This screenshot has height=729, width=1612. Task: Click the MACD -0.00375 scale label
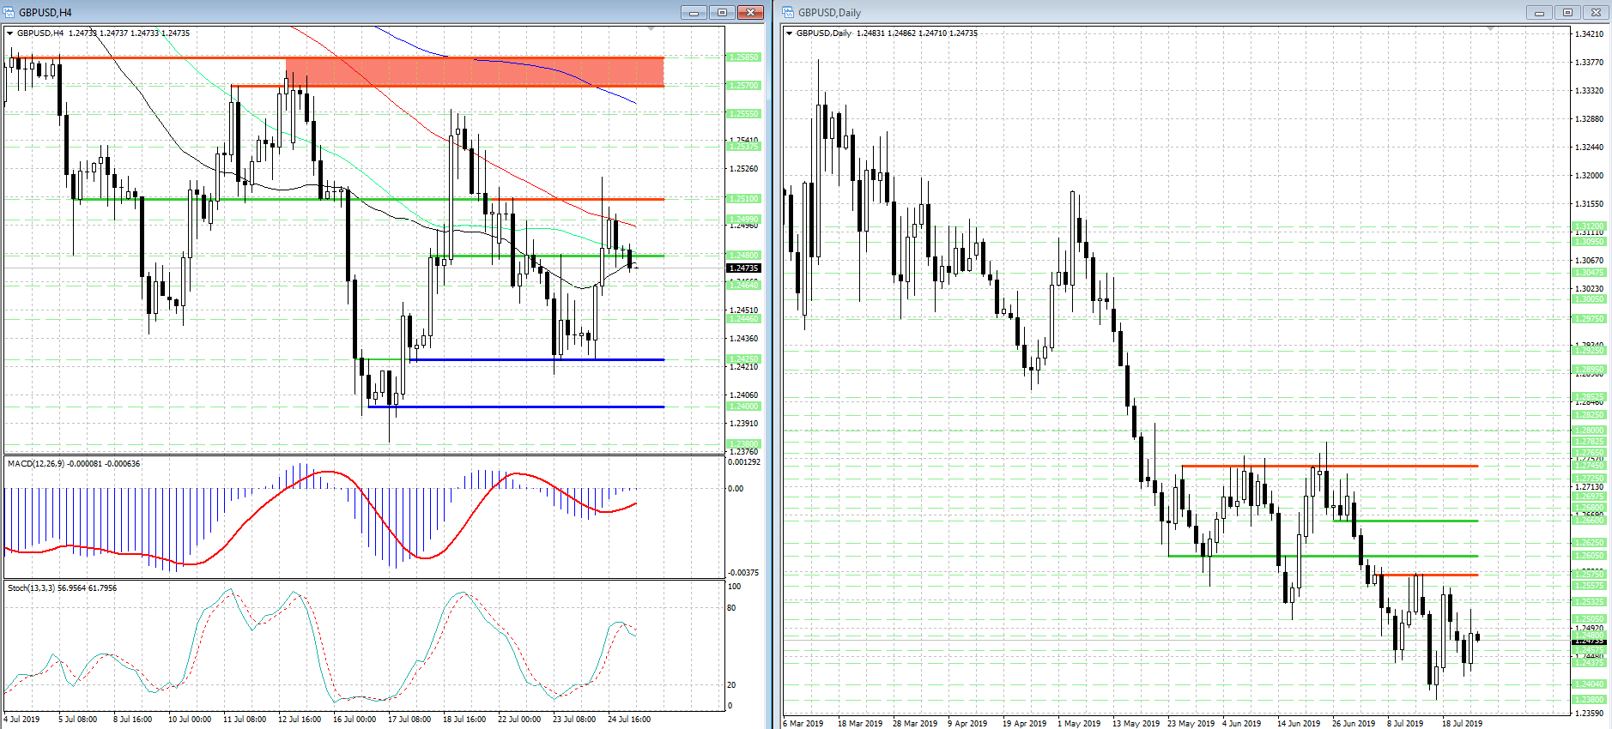[743, 573]
